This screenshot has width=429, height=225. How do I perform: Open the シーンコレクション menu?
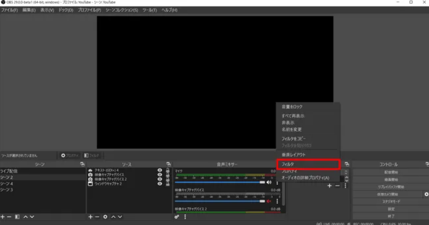coord(121,10)
